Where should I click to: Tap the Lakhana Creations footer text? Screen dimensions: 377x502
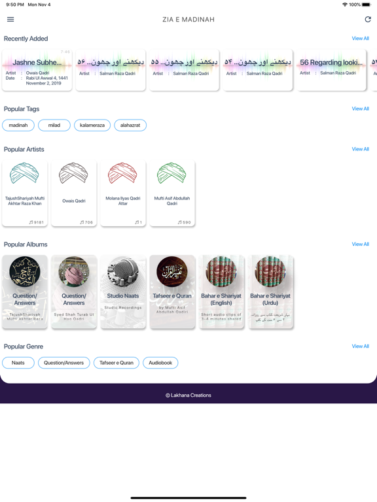[188, 395]
